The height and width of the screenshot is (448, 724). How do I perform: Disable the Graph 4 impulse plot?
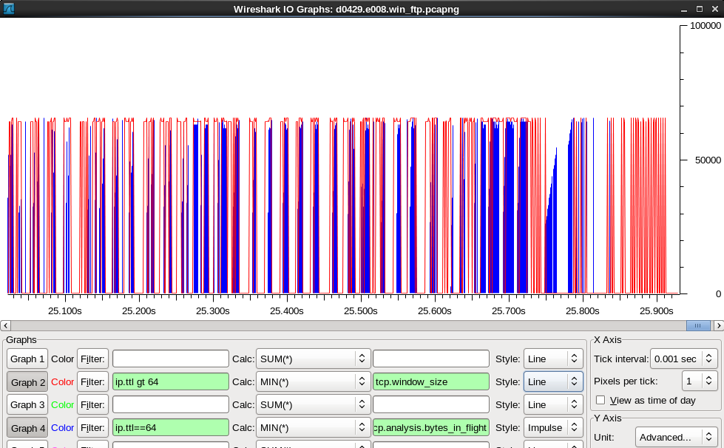click(x=27, y=427)
